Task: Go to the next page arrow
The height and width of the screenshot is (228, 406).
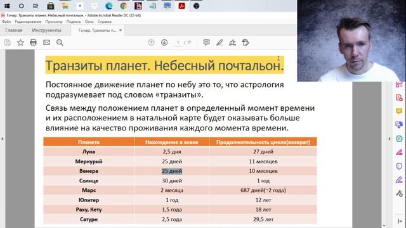Action: [164, 42]
